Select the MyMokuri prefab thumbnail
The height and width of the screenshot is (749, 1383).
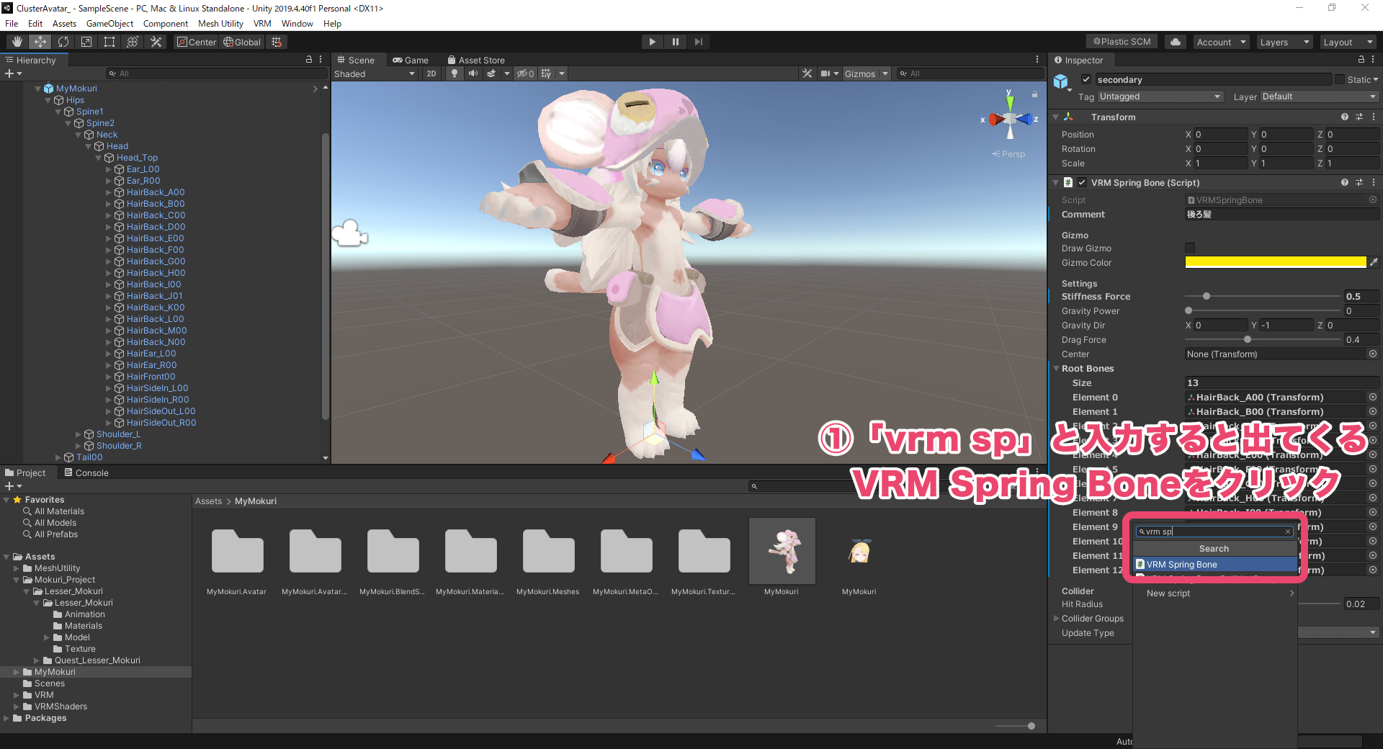coord(782,551)
